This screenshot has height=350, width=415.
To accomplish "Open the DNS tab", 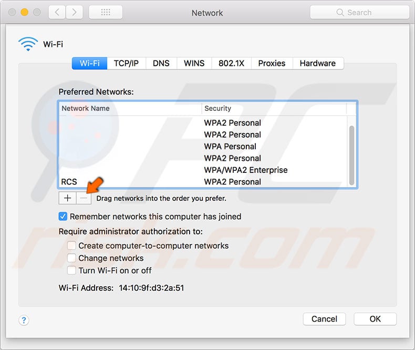I will (x=161, y=63).
